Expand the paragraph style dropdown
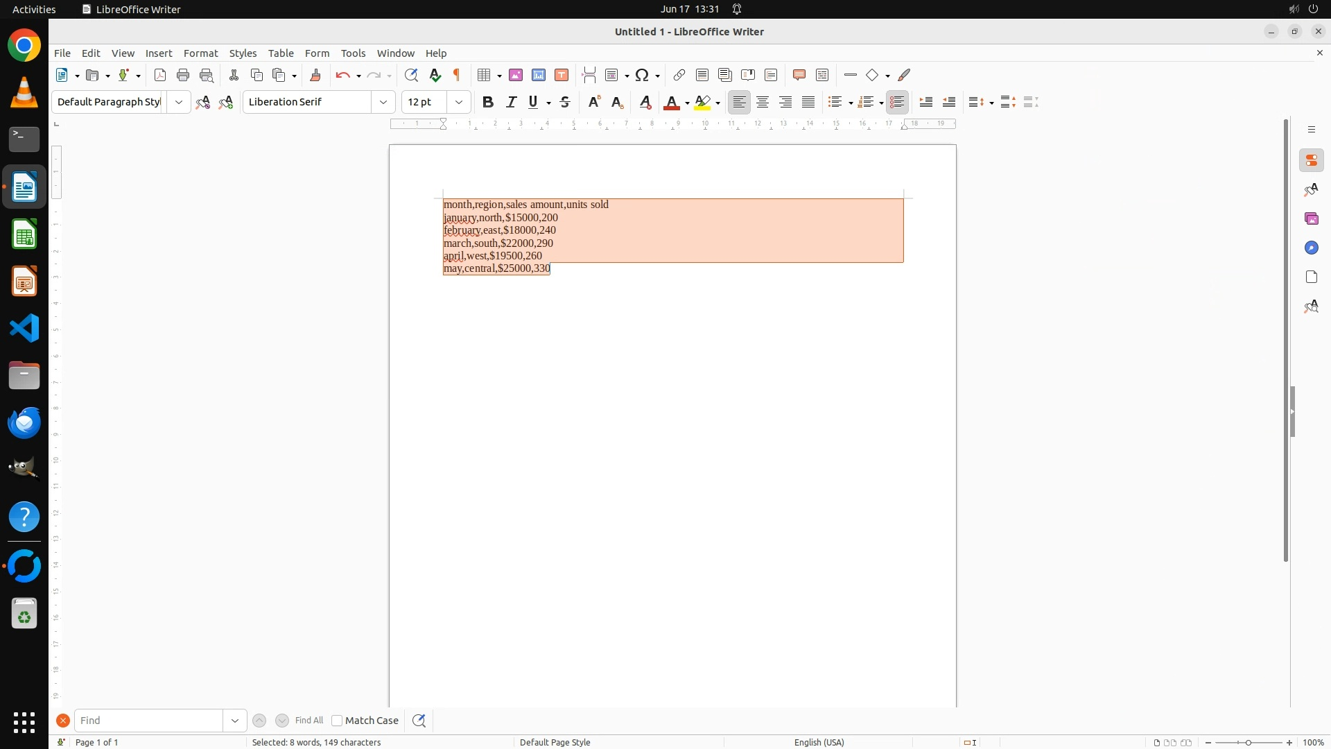This screenshot has width=1331, height=749. (x=178, y=102)
